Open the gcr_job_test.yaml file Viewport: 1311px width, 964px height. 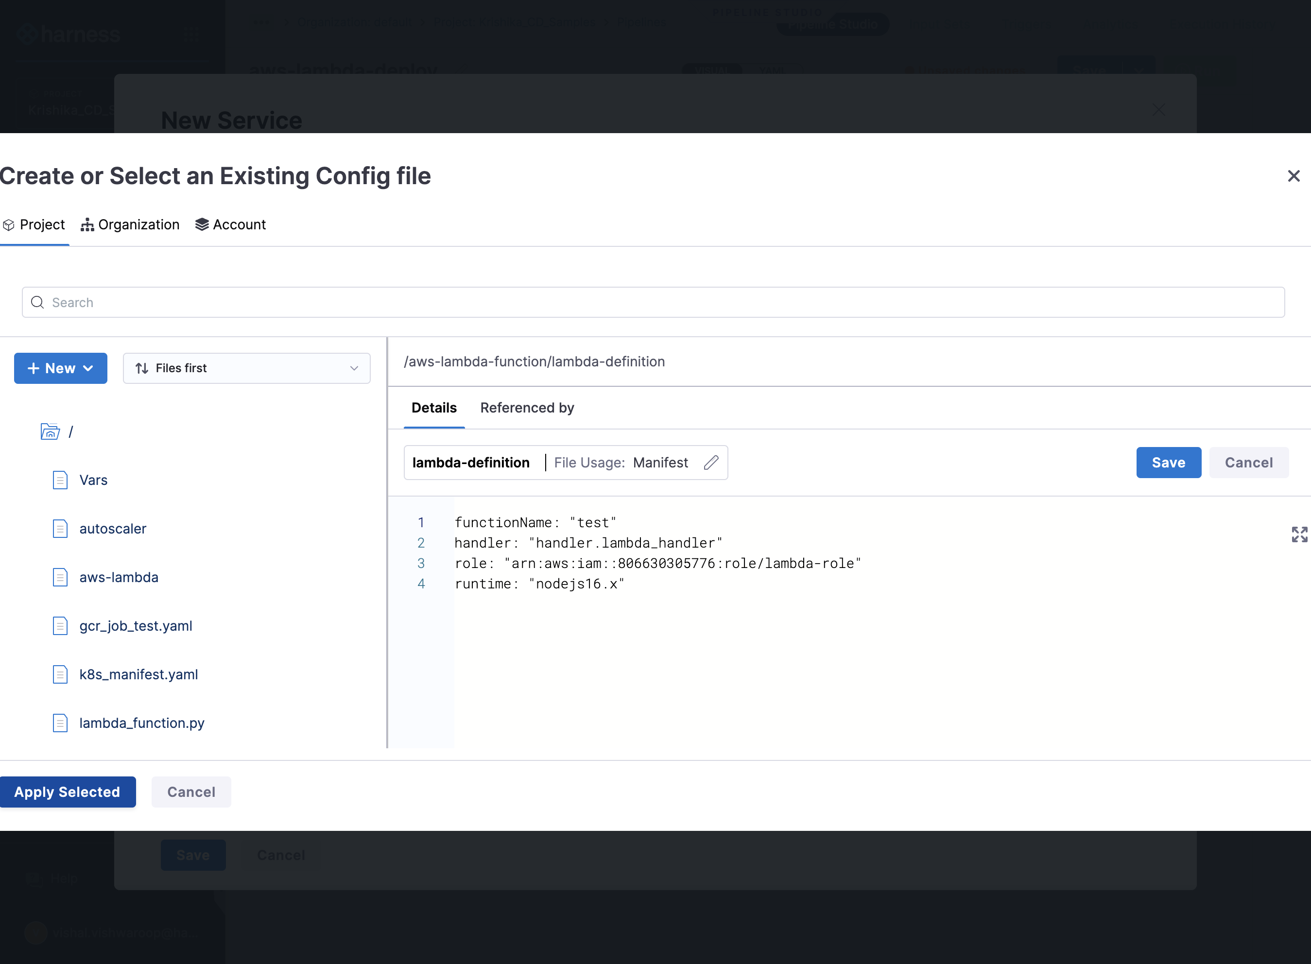[x=136, y=625]
